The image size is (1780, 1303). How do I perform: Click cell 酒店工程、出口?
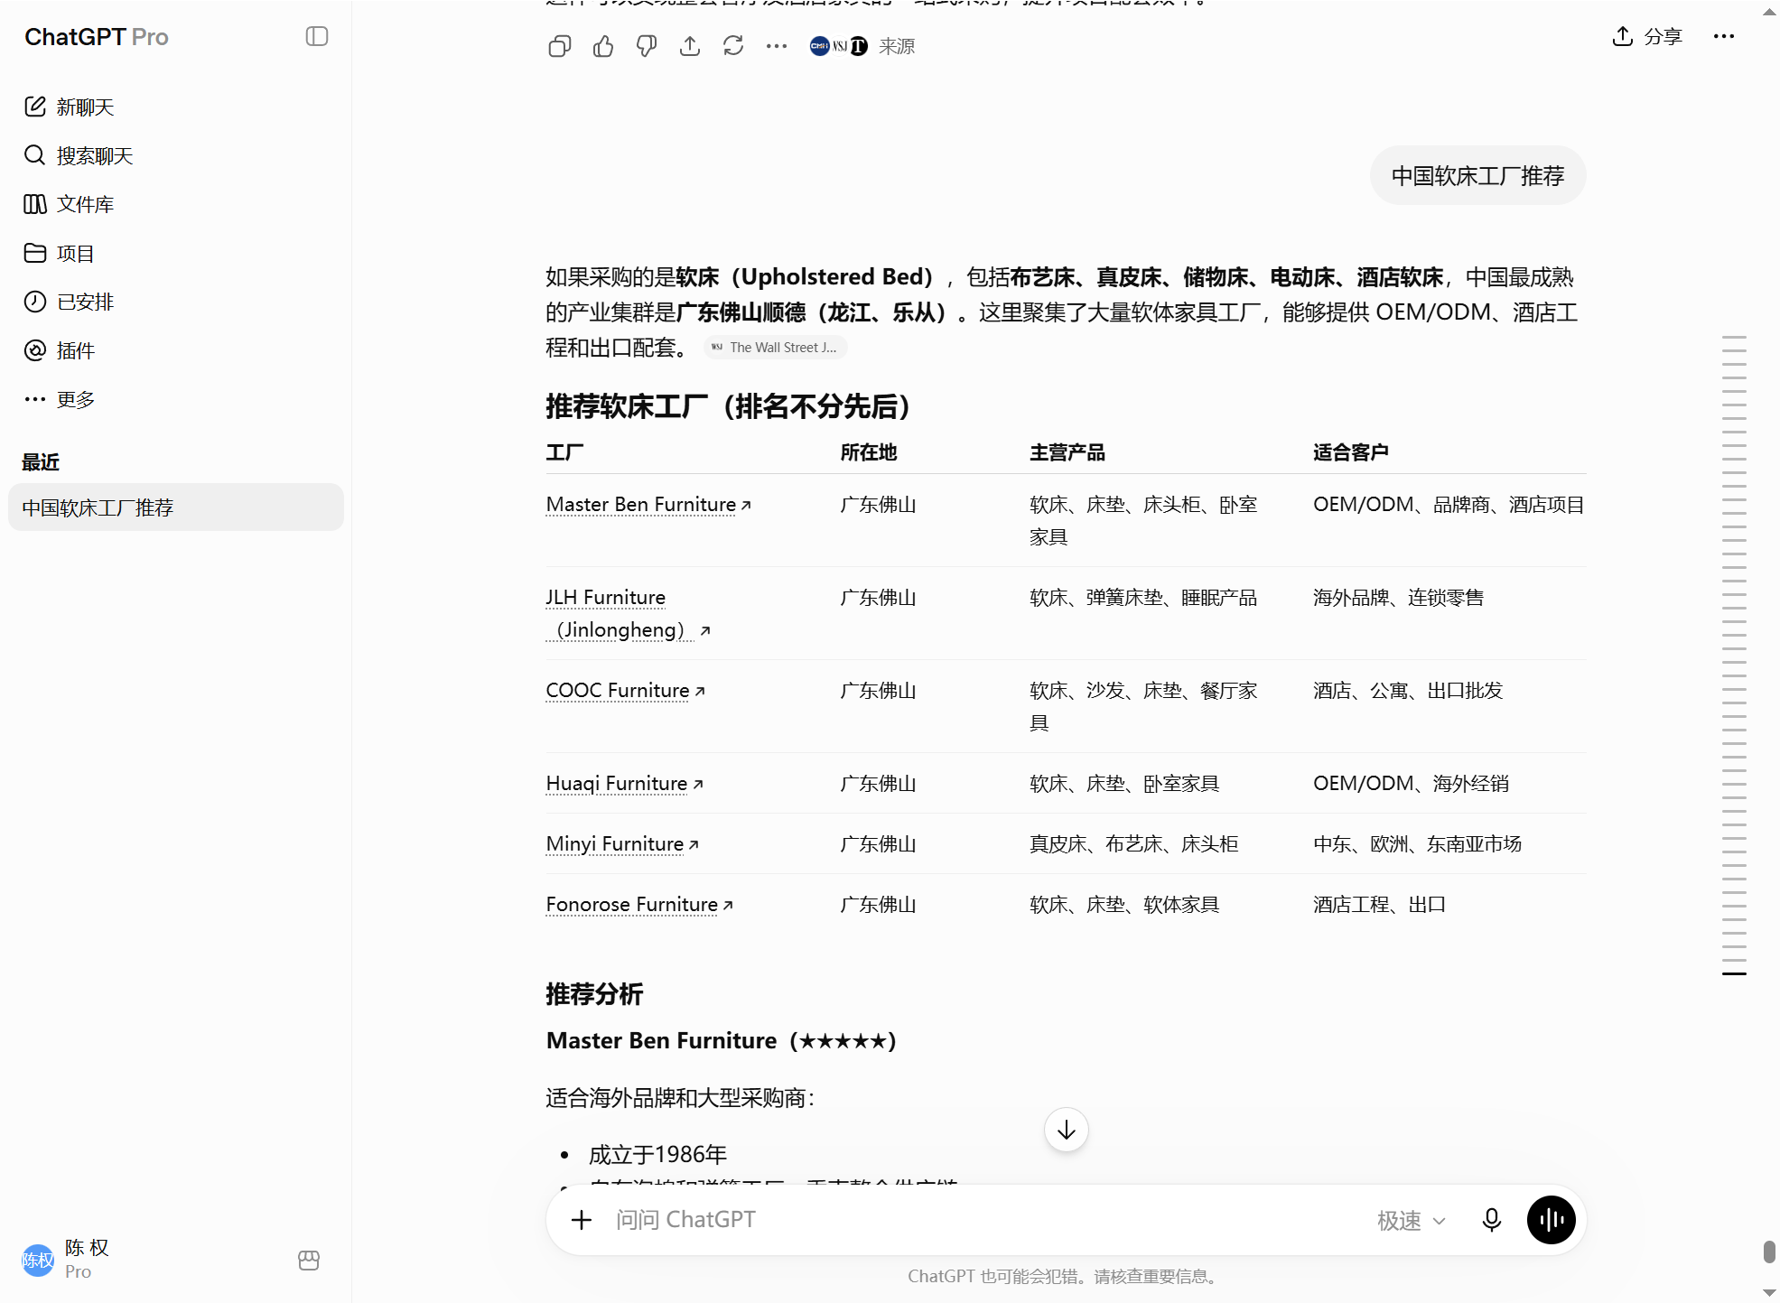1380,905
